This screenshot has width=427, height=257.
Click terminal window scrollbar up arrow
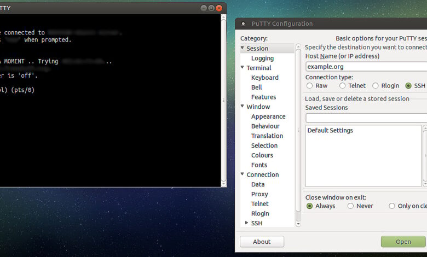[223, 17]
